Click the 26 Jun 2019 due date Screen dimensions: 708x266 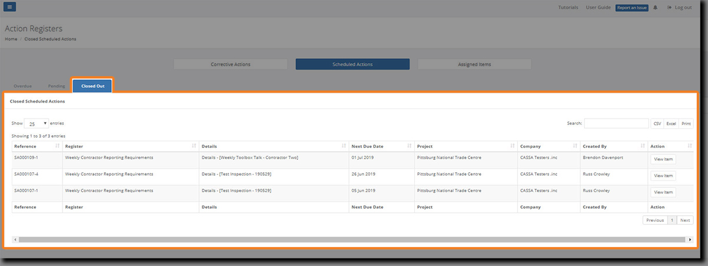[363, 174]
